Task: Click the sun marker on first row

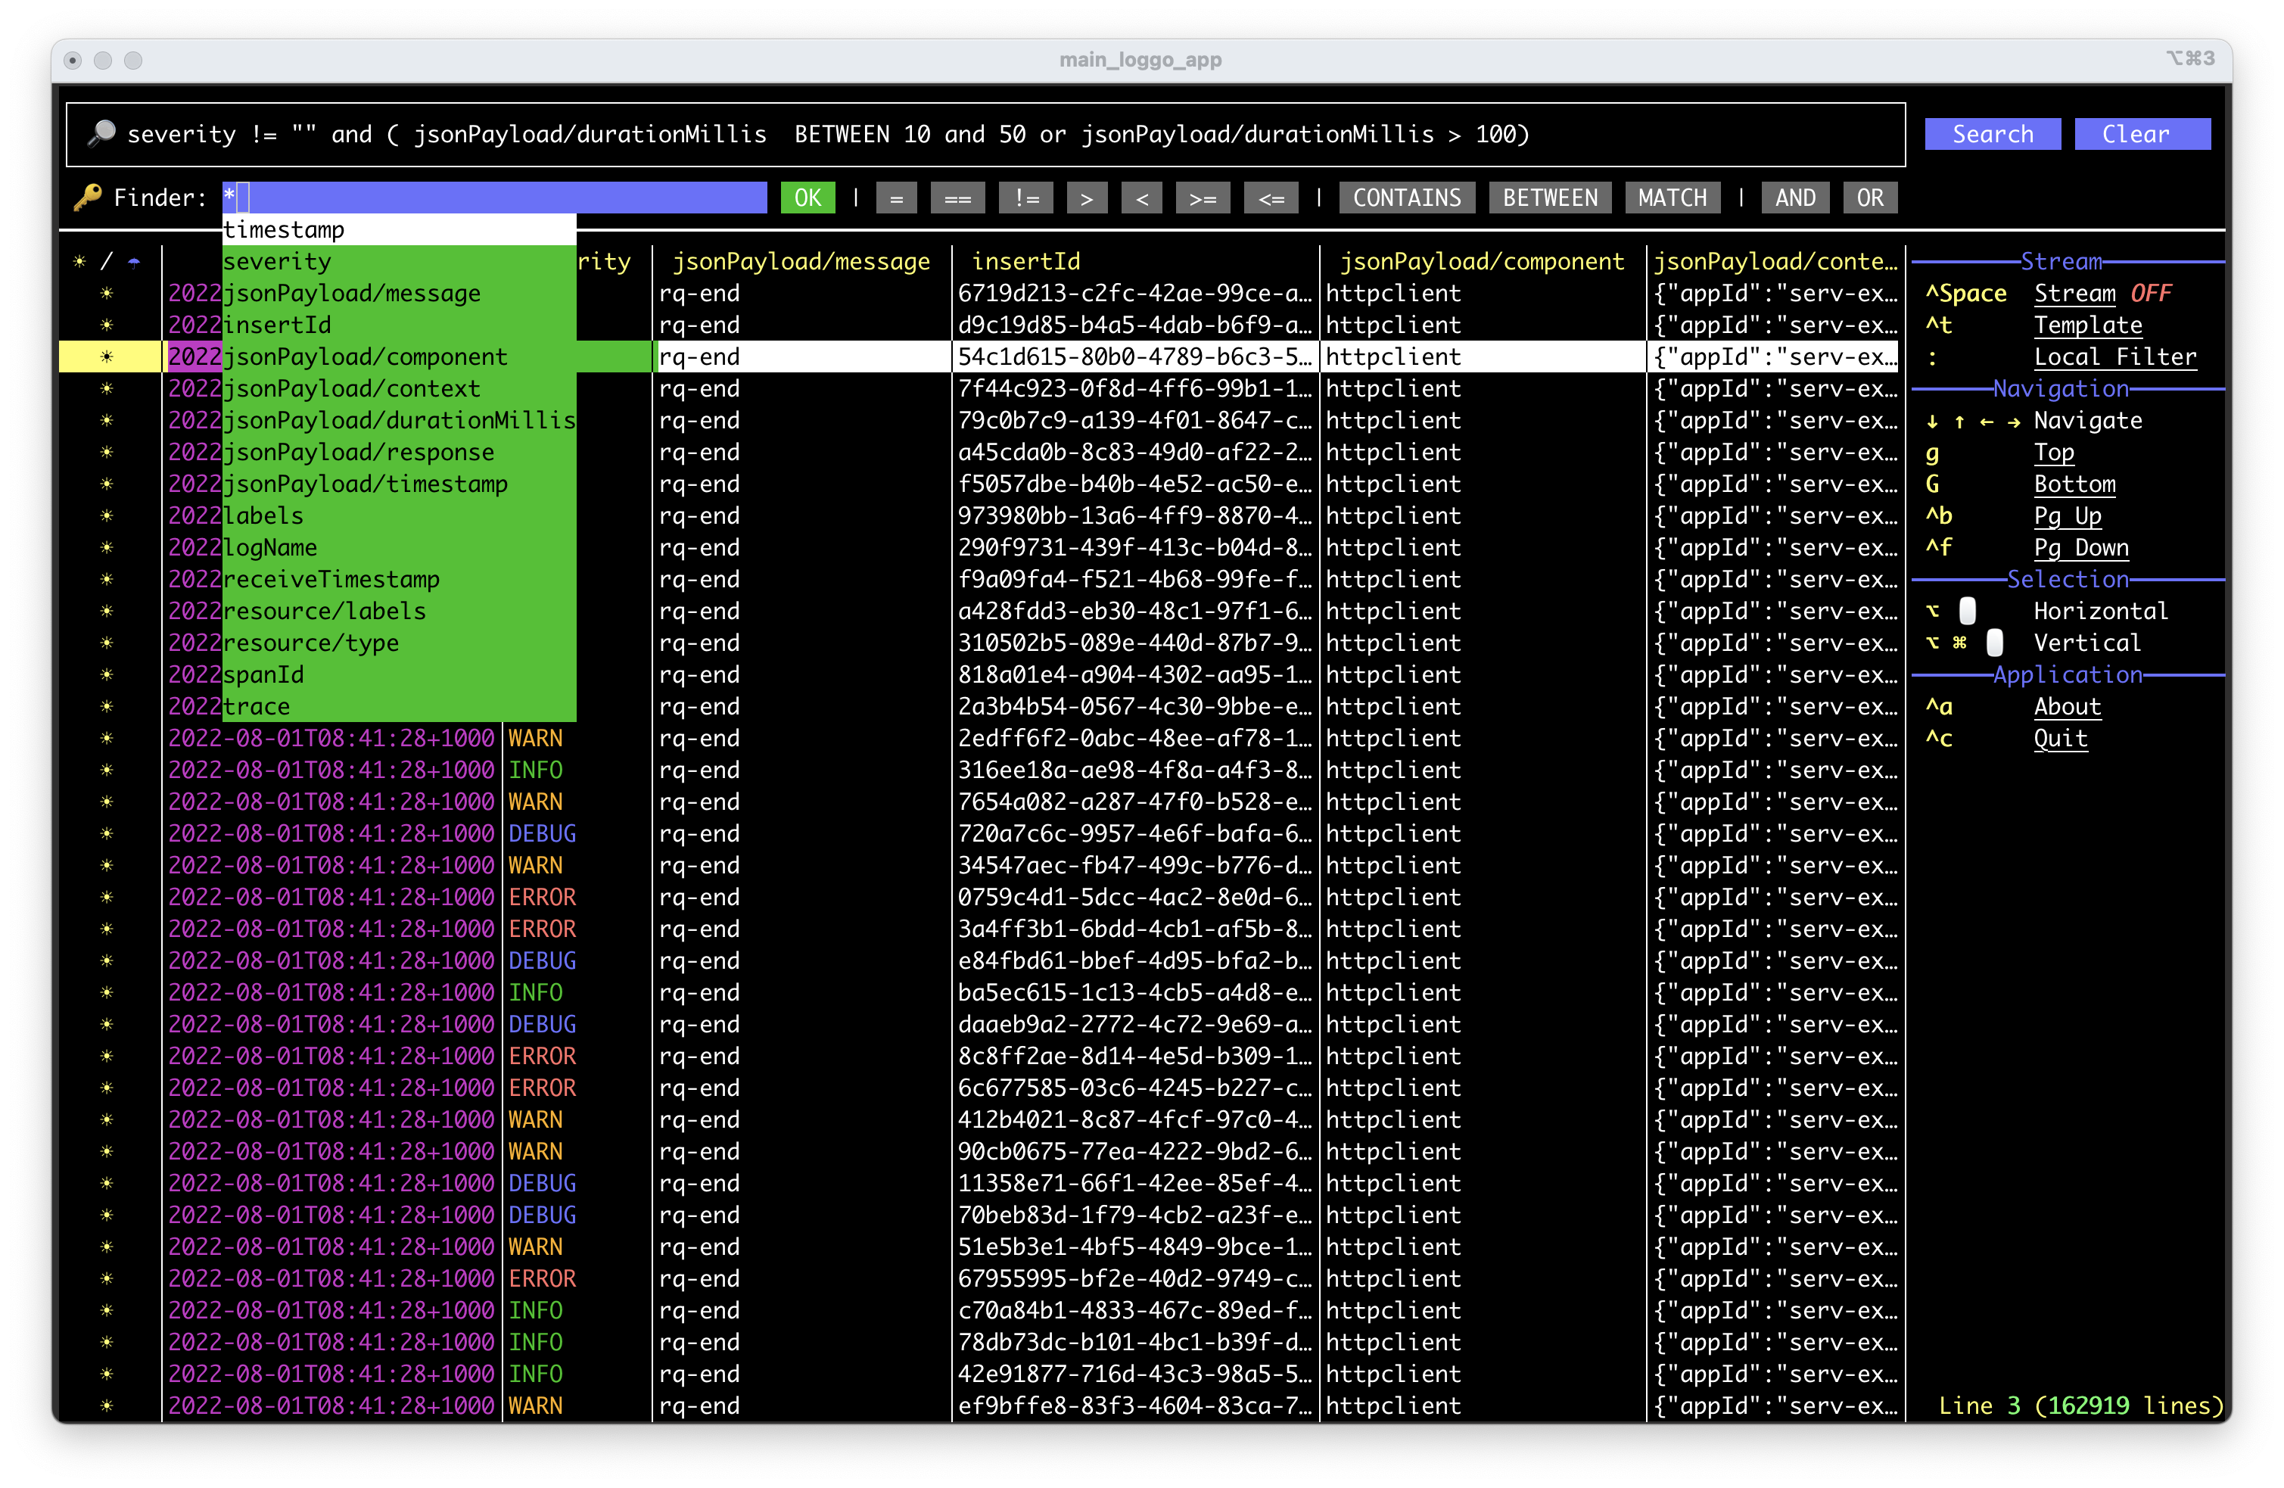Action: tap(107, 293)
